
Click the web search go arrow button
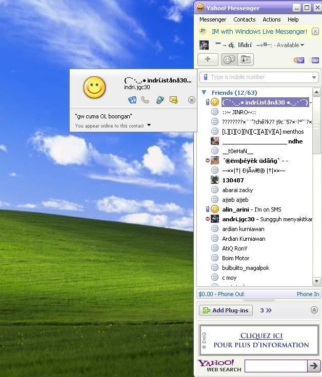(x=314, y=366)
